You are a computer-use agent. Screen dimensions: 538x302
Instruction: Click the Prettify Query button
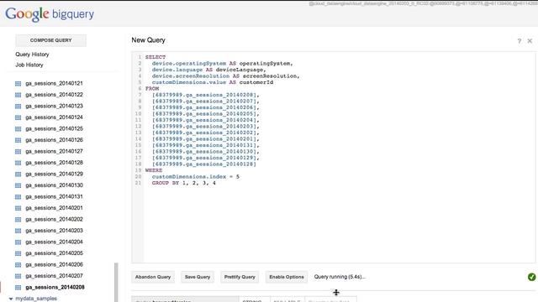240,277
